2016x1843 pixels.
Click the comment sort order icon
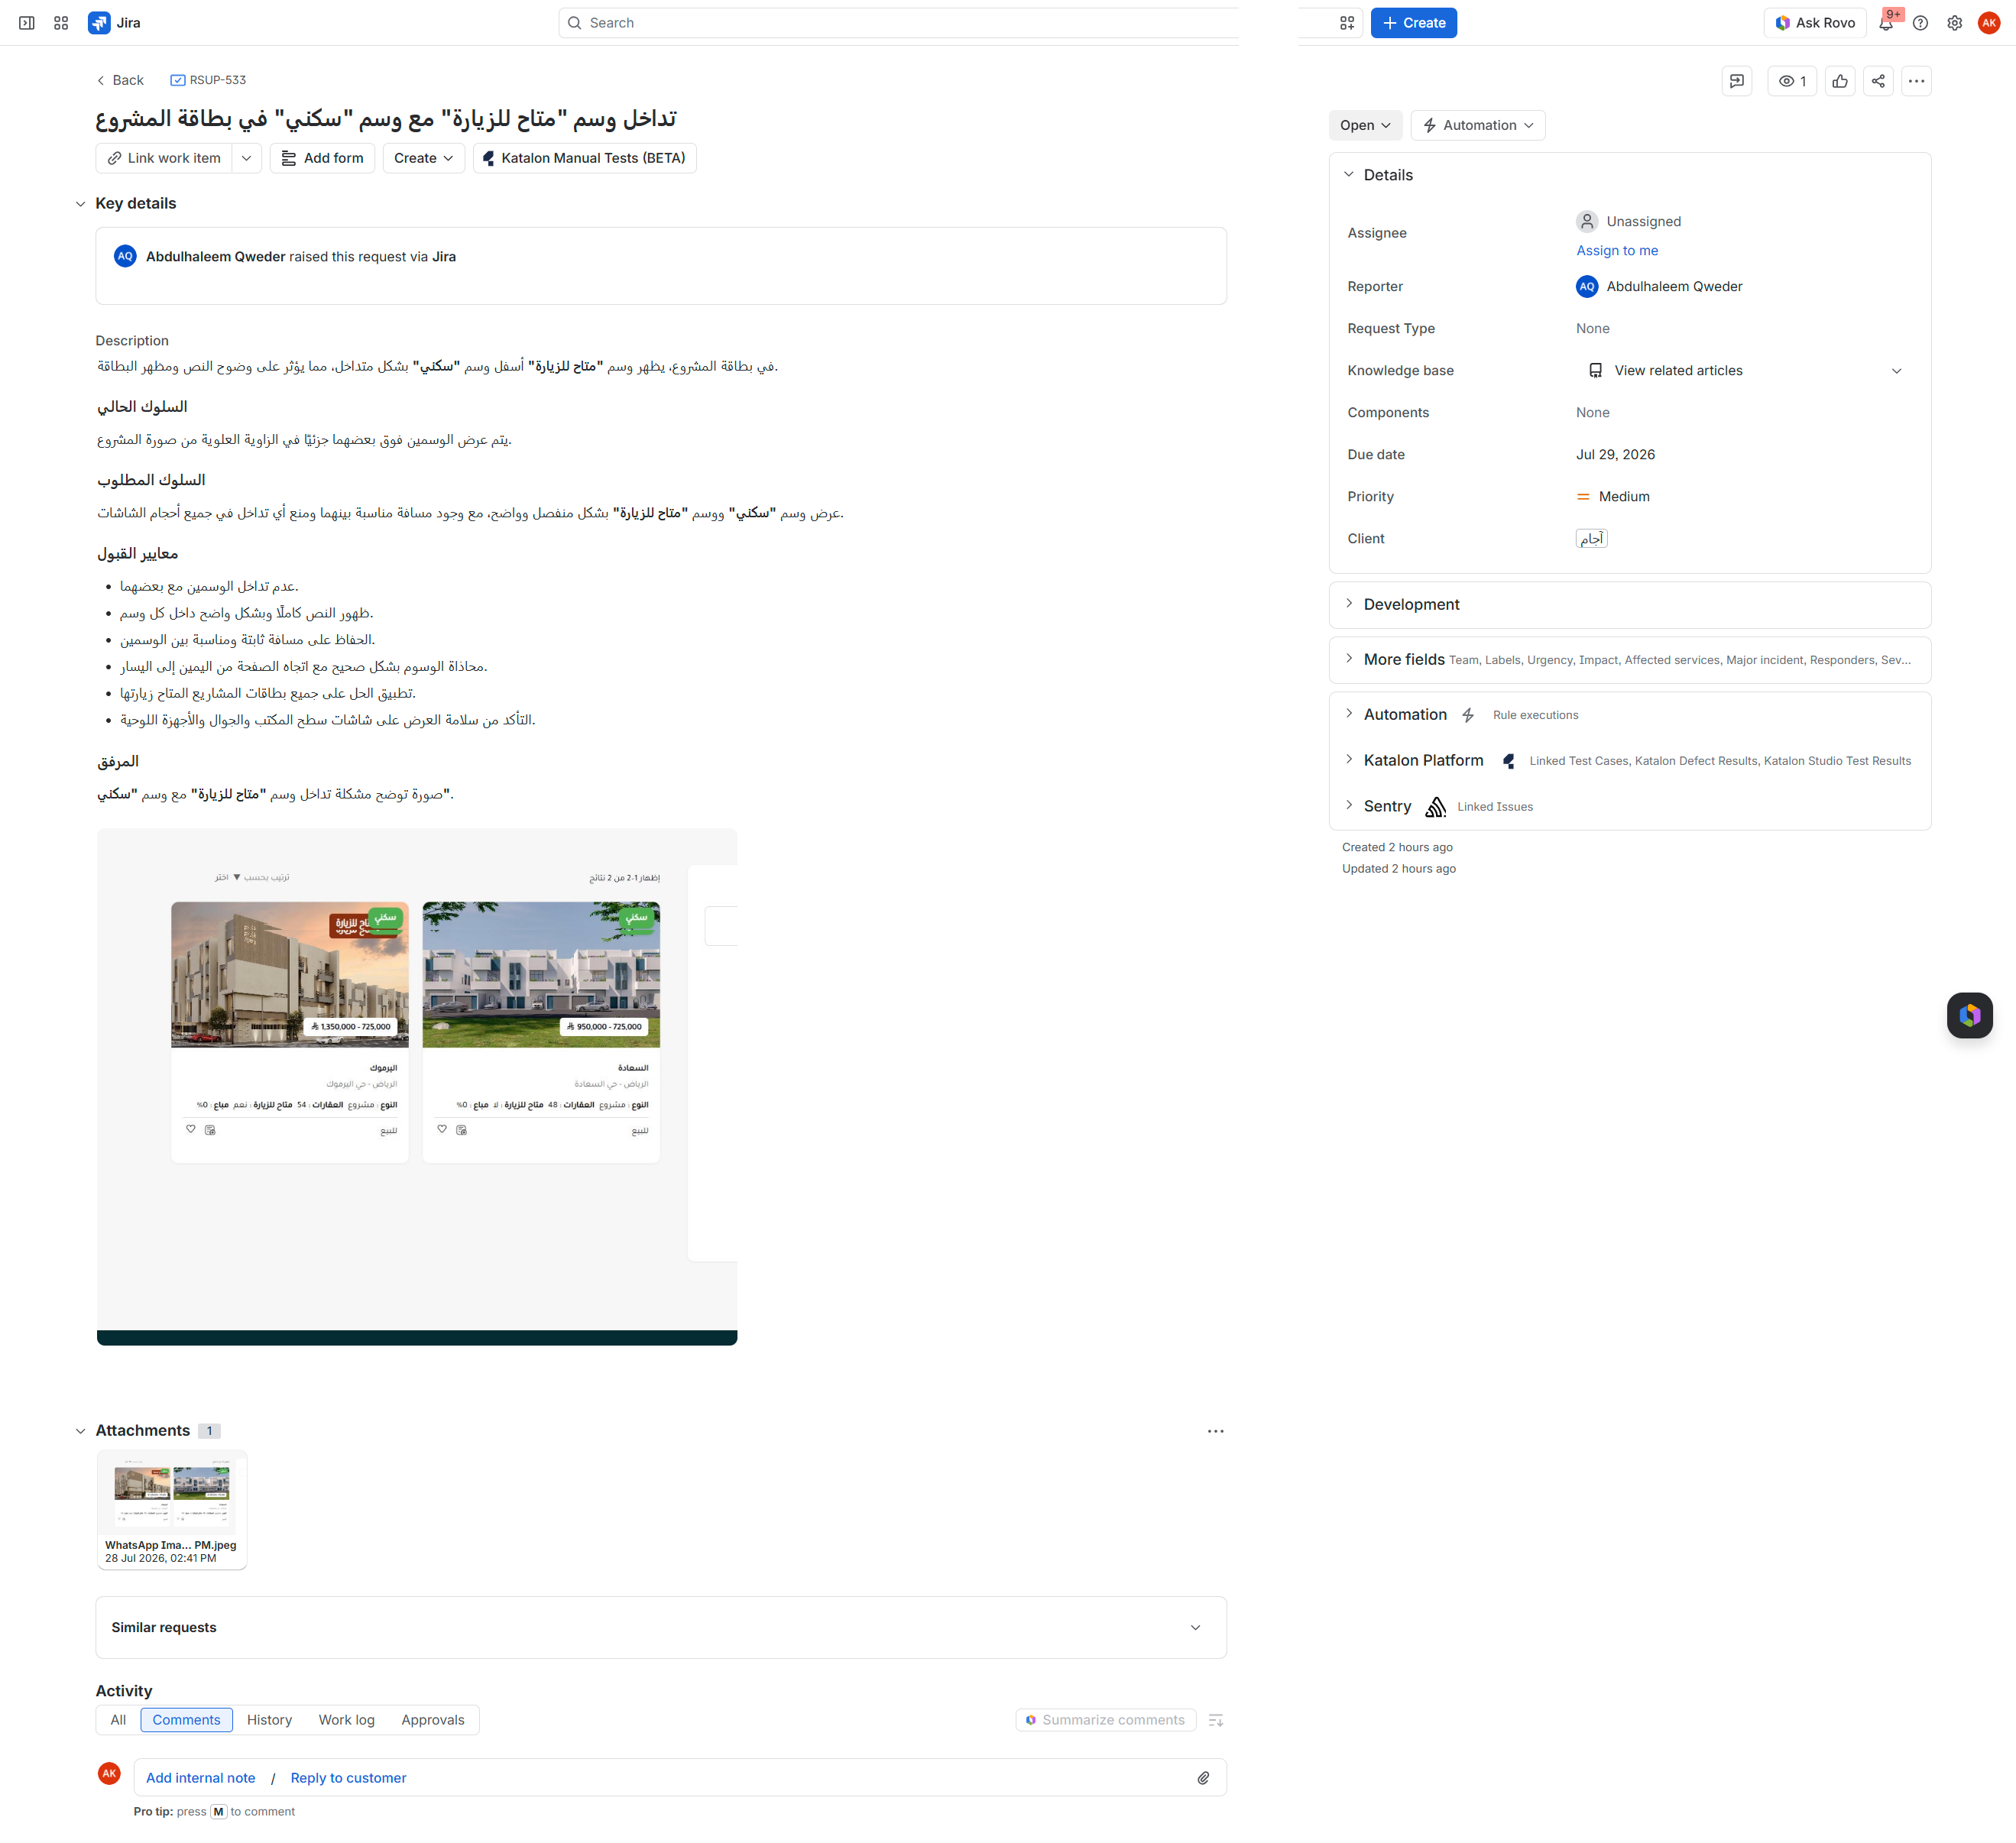tap(1215, 1720)
